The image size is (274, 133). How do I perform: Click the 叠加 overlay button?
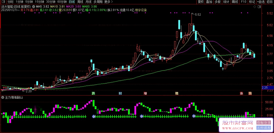point(209,2)
